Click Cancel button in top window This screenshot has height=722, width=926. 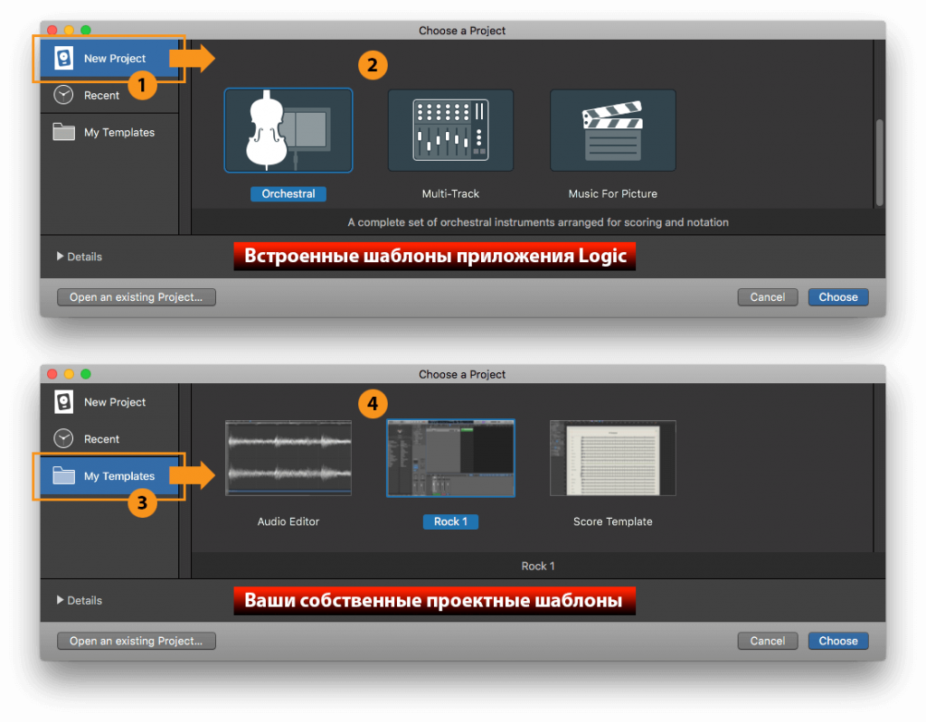pos(767,297)
